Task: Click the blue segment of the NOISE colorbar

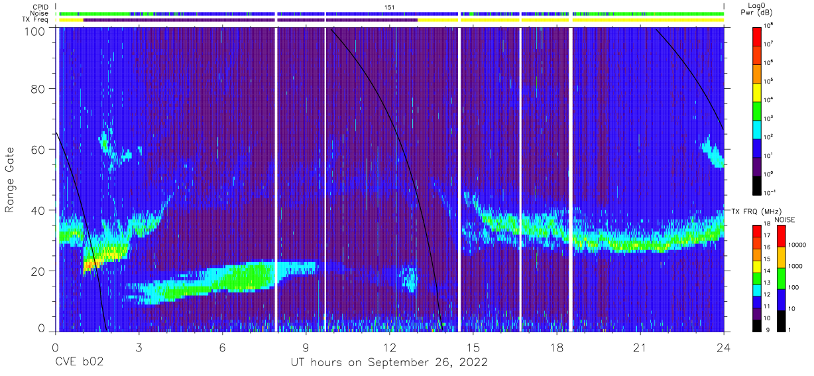Action: pos(782,300)
